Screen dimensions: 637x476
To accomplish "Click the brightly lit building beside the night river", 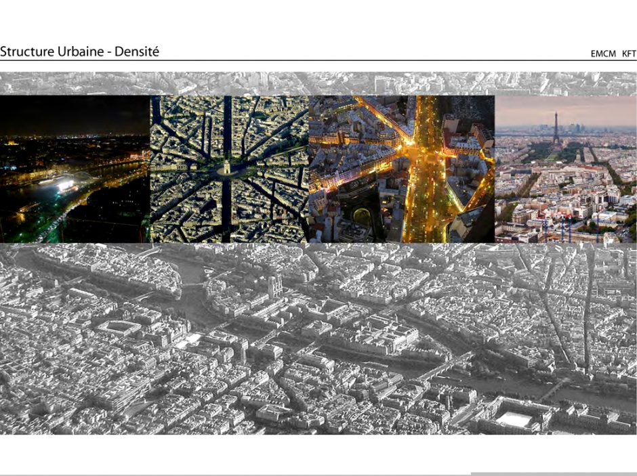I will [60, 184].
